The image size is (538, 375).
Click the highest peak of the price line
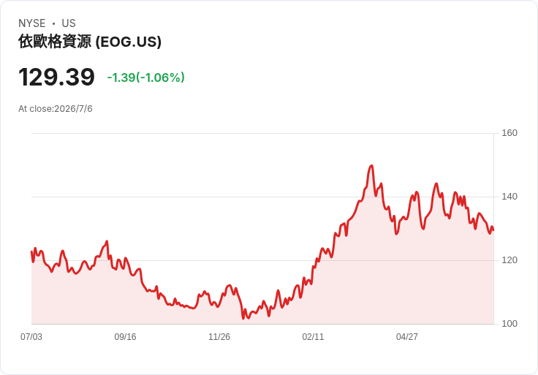point(371,166)
